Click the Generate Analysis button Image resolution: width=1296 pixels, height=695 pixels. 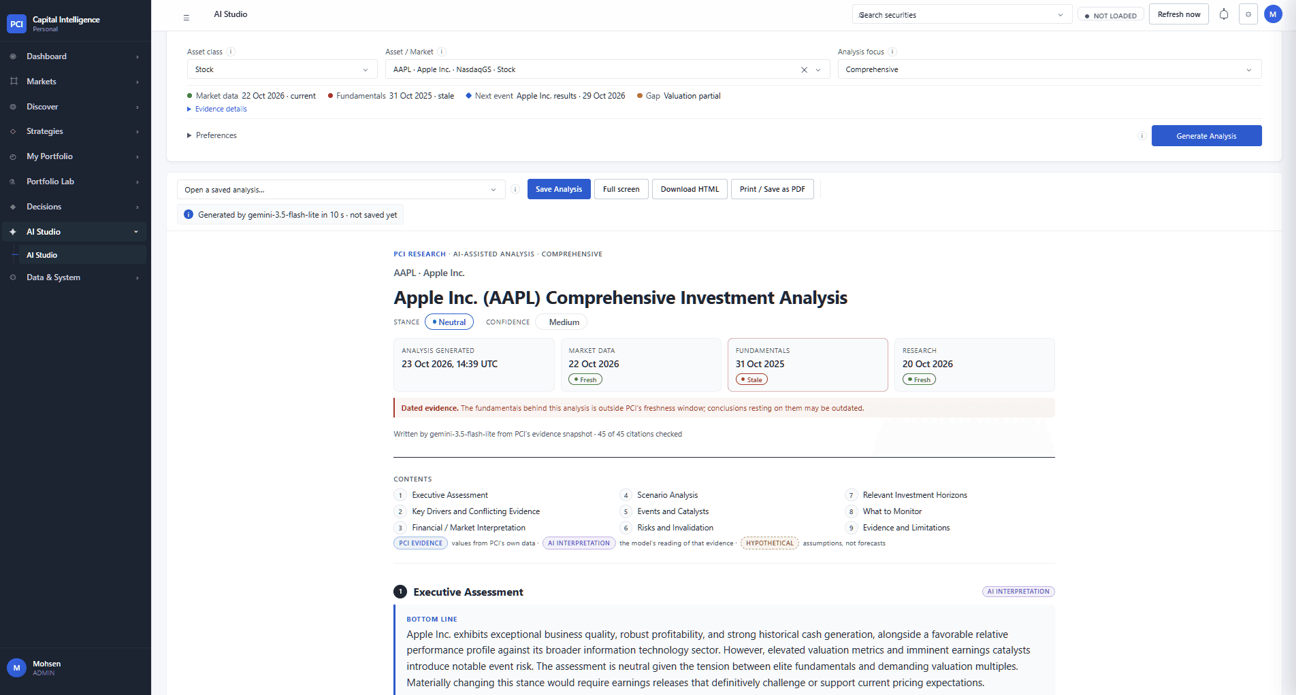click(x=1206, y=136)
